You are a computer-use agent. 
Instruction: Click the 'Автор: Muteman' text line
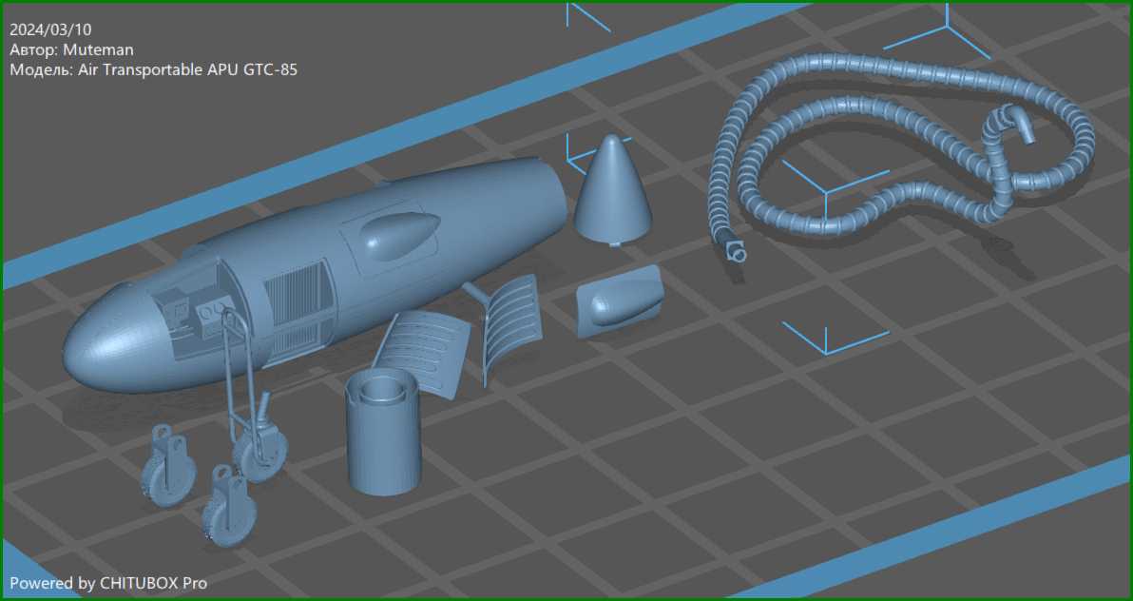click(x=71, y=49)
